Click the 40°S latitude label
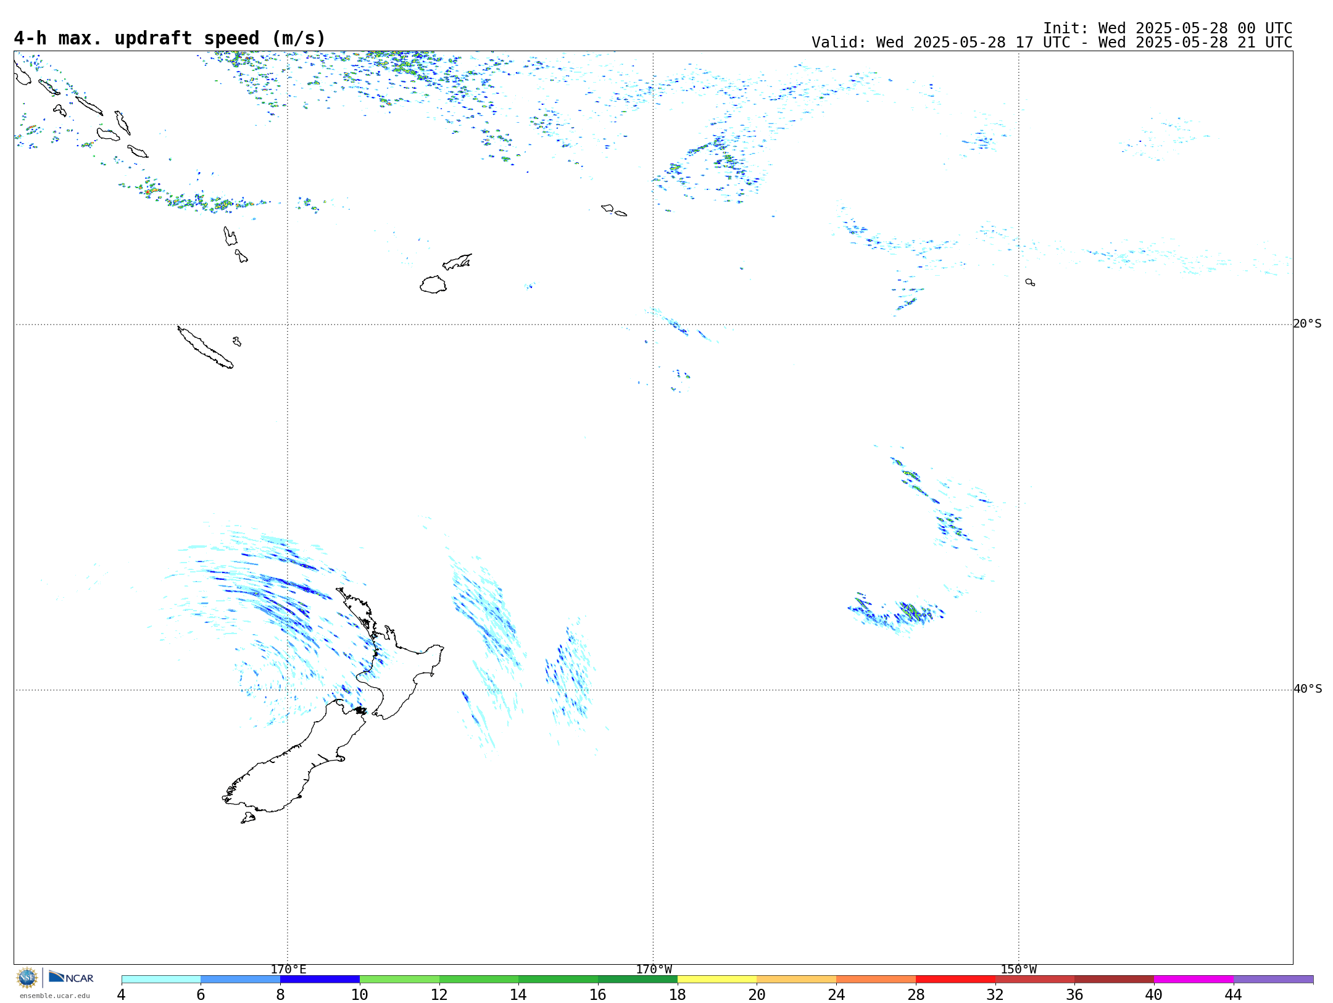The height and width of the screenshot is (1003, 1333). coord(1307,689)
